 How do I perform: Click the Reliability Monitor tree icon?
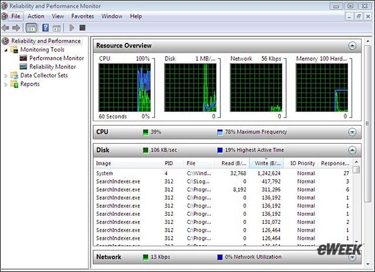(x=23, y=66)
